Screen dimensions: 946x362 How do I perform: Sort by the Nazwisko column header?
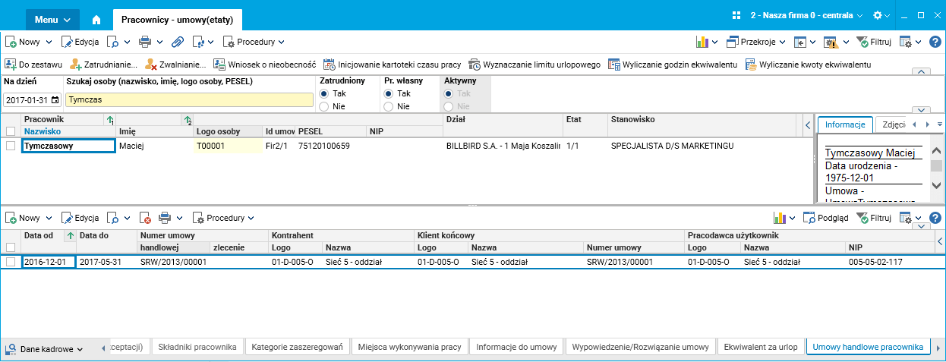pyautogui.click(x=68, y=131)
